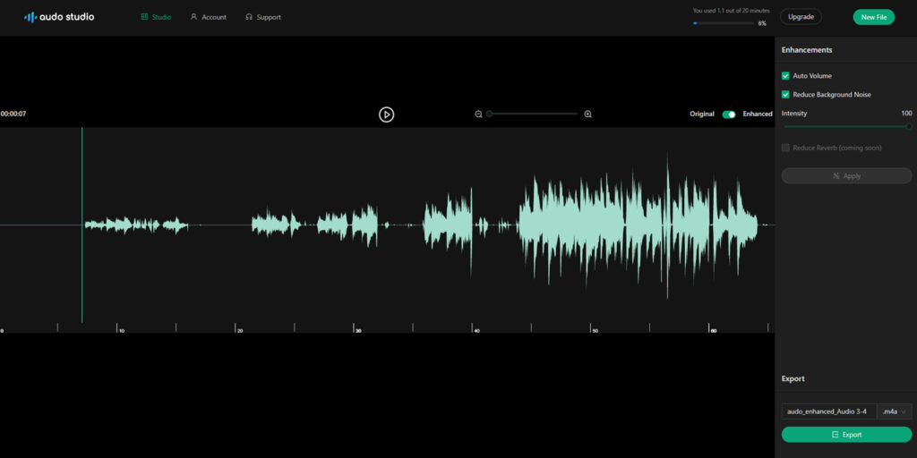Viewport: 917px width, 458px height.
Task: Click the Account person icon
Action: 193,17
